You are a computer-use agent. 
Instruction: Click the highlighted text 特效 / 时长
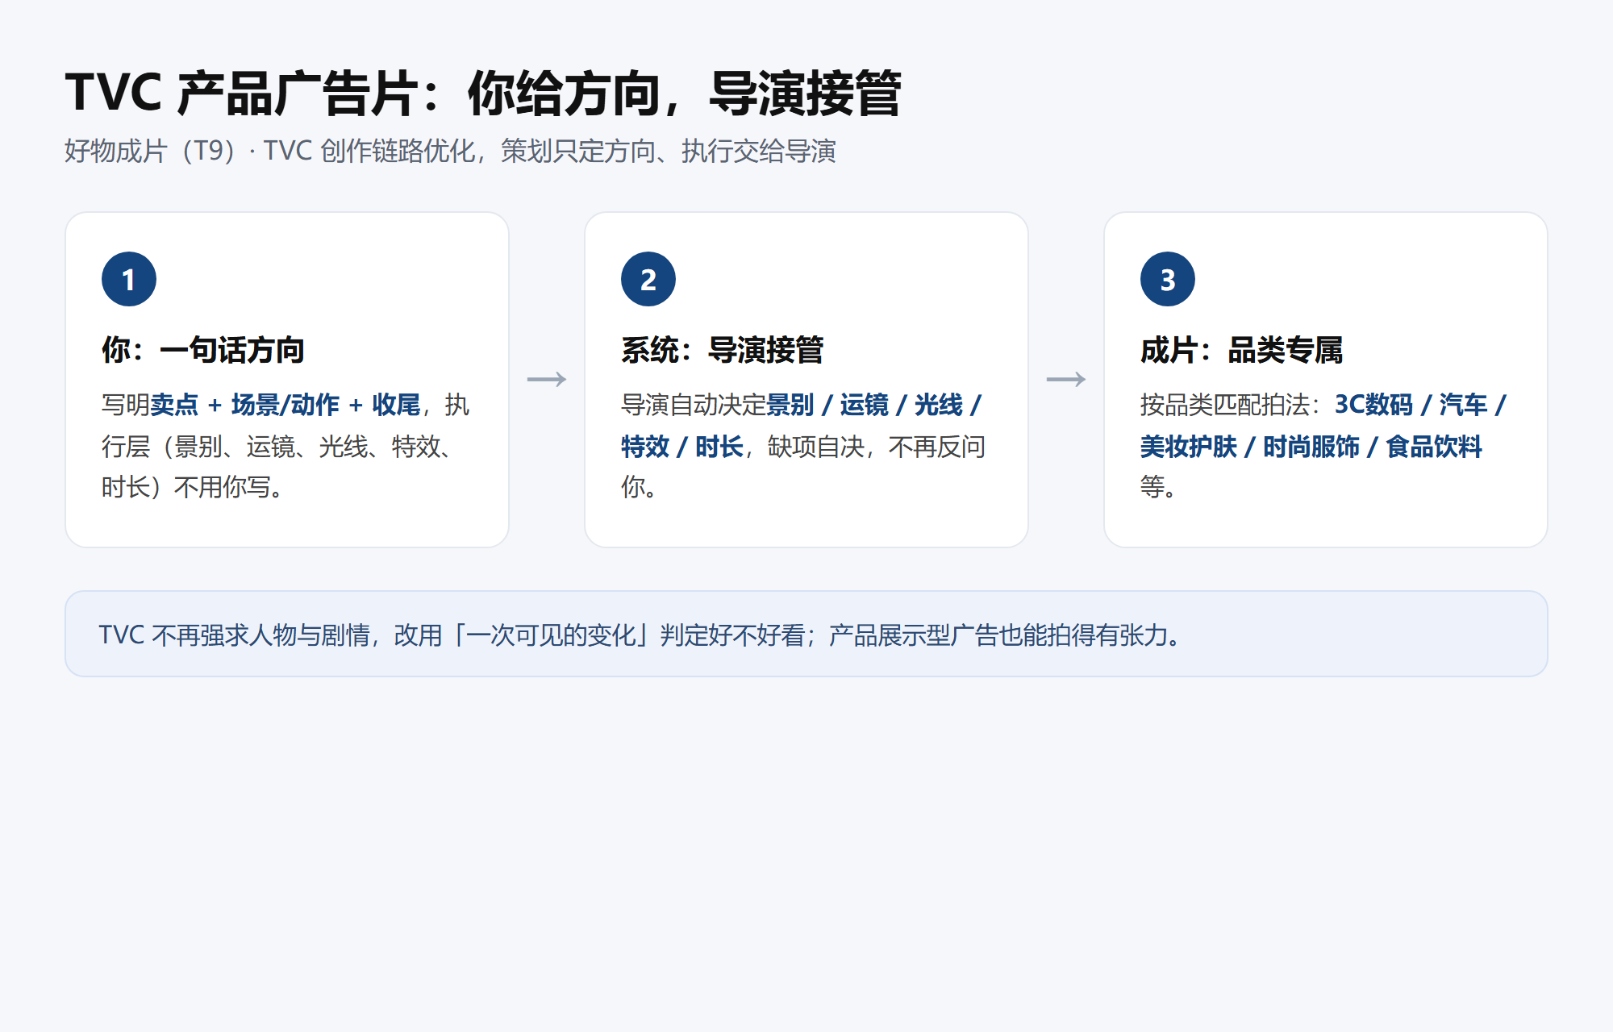pyautogui.click(x=682, y=446)
